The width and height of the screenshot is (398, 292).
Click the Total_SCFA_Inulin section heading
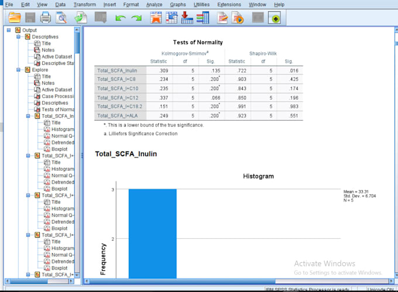pyautogui.click(x=126, y=154)
